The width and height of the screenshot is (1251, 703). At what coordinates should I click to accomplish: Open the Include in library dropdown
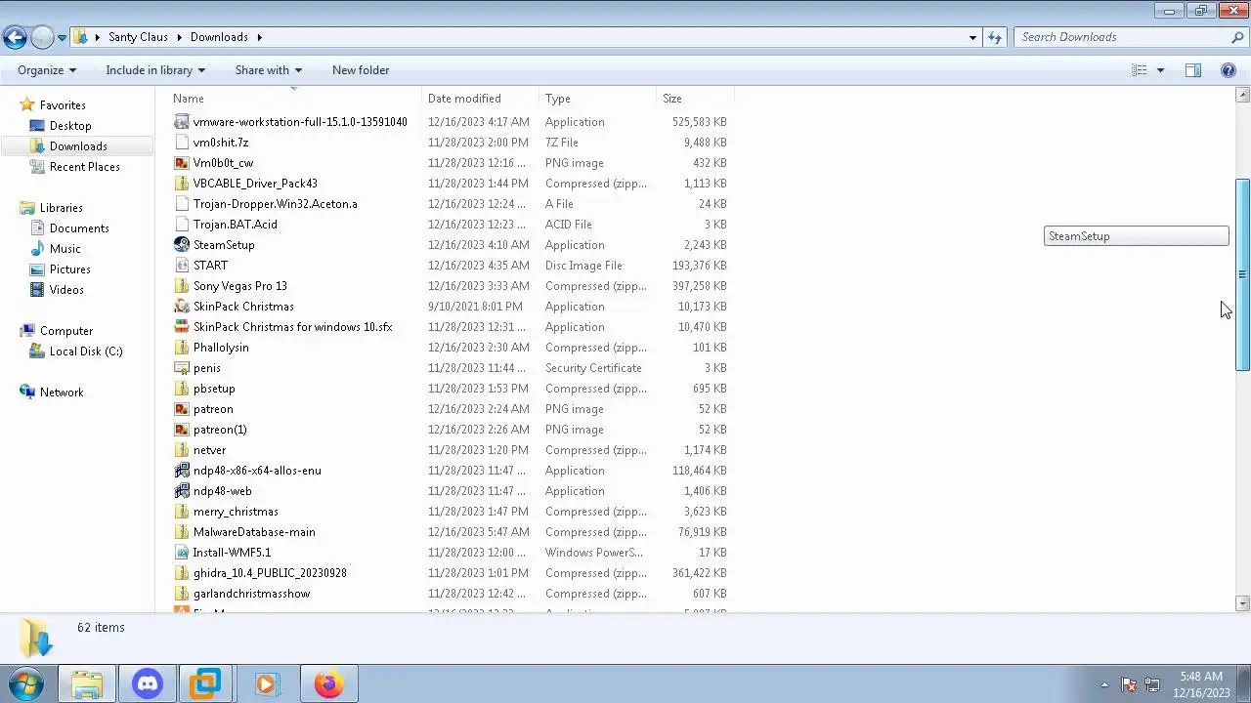(x=155, y=70)
